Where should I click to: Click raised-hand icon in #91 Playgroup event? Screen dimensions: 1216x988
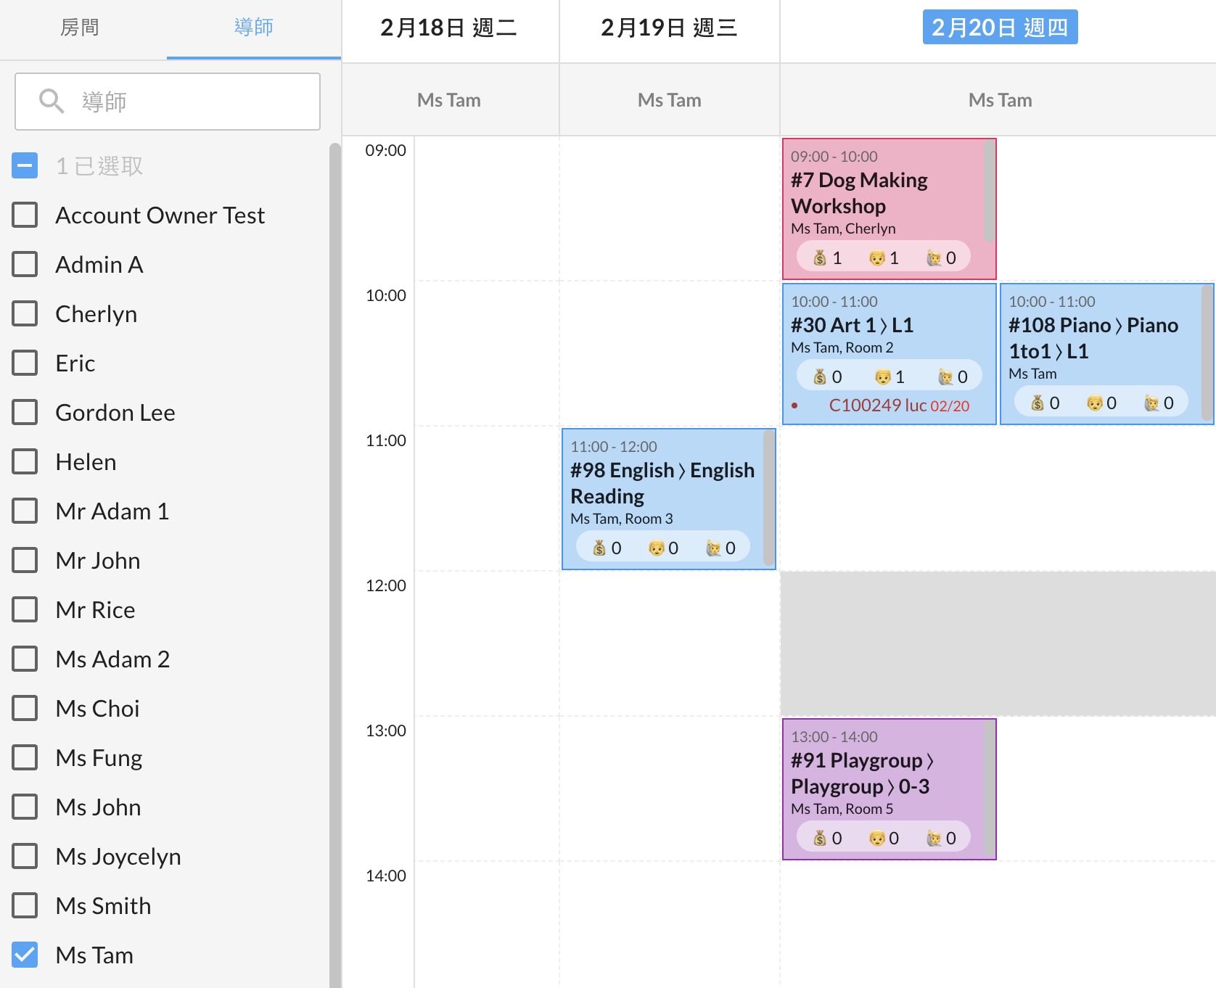[x=934, y=839]
